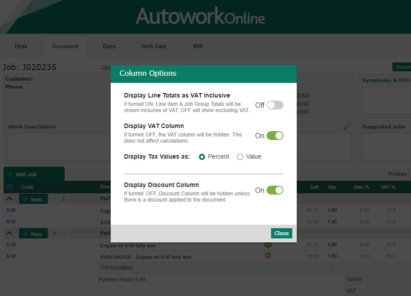
Task: Disable the Display Discount Column toggle
Action: [x=275, y=190]
